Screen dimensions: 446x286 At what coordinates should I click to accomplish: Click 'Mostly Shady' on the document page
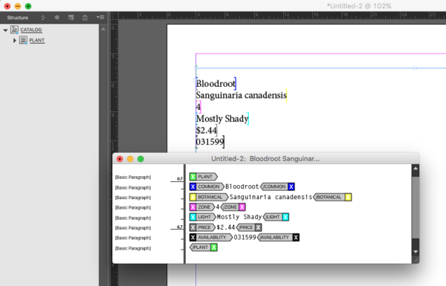[x=222, y=119]
